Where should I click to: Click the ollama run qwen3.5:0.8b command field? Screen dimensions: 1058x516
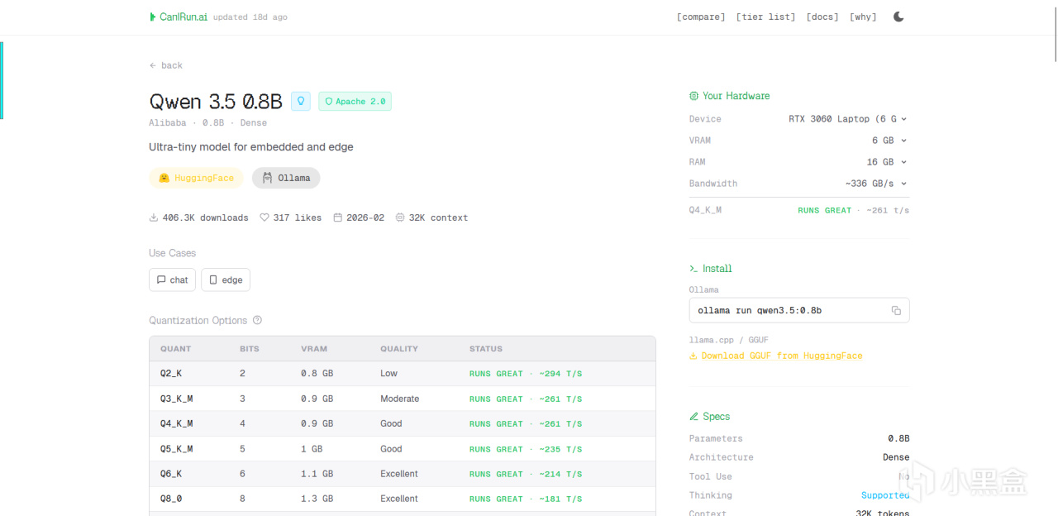(x=798, y=310)
